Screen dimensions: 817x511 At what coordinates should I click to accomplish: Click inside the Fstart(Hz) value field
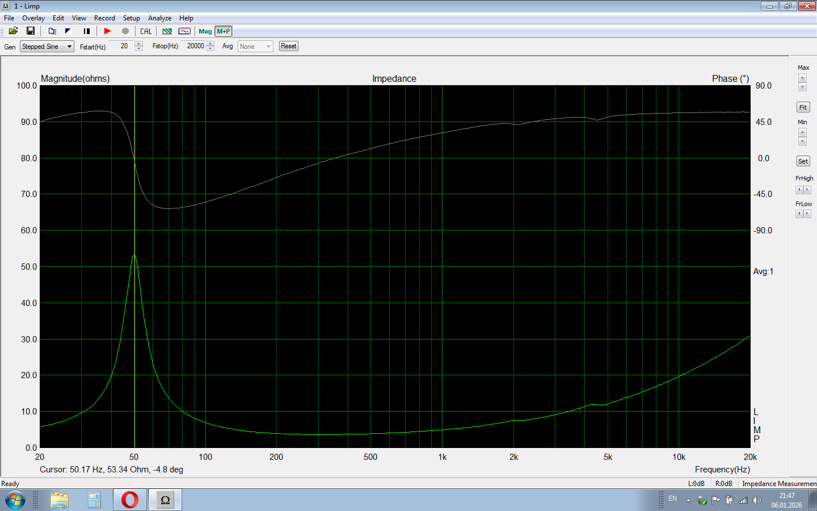[x=120, y=47]
